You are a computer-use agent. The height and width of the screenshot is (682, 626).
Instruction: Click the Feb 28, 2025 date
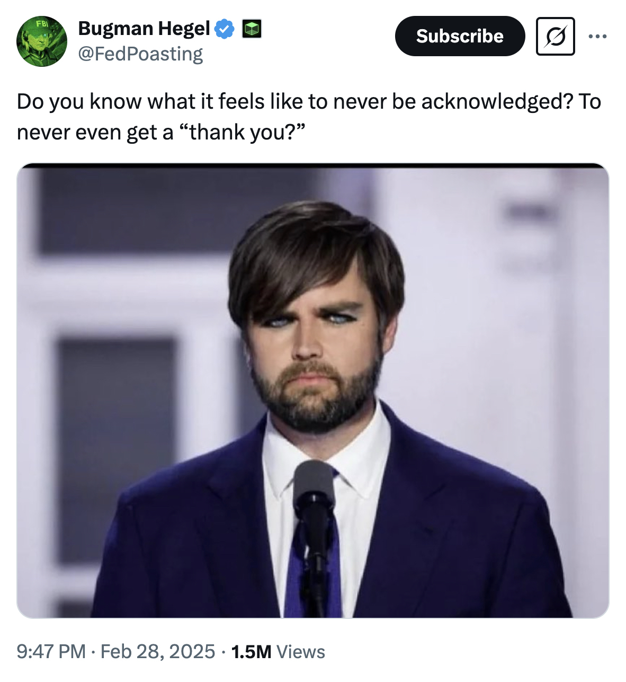pyautogui.click(x=157, y=651)
